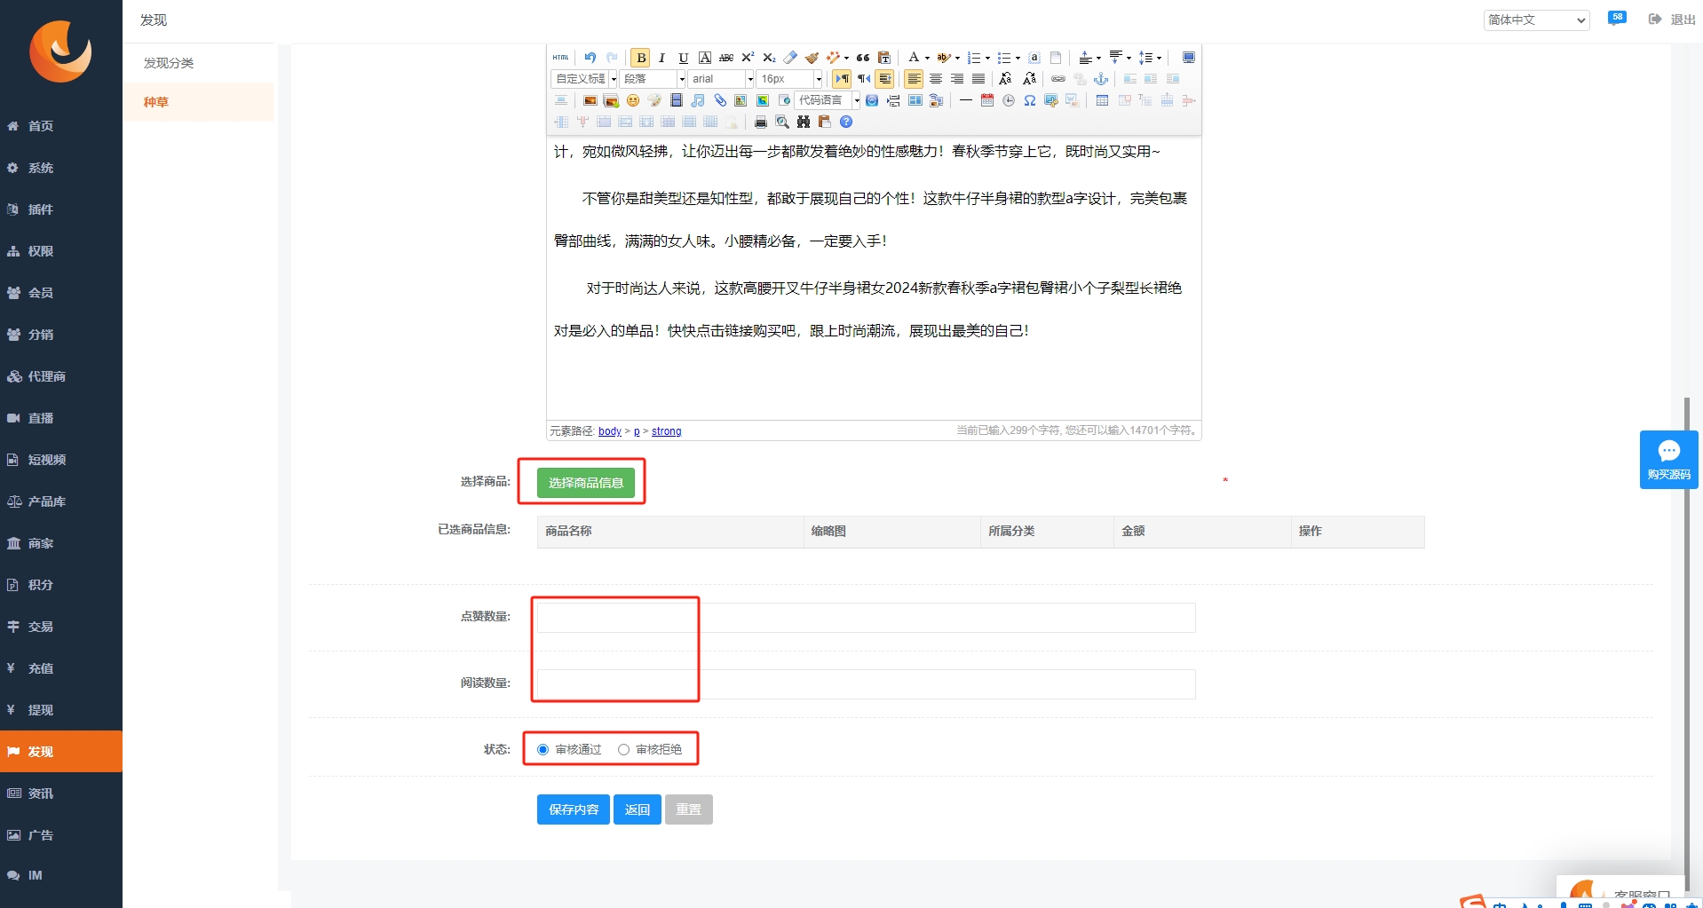Image resolution: width=1703 pixels, height=908 pixels.
Task: Insert a blockquote with the quotes icon
Action: click(x=863, y=58)
